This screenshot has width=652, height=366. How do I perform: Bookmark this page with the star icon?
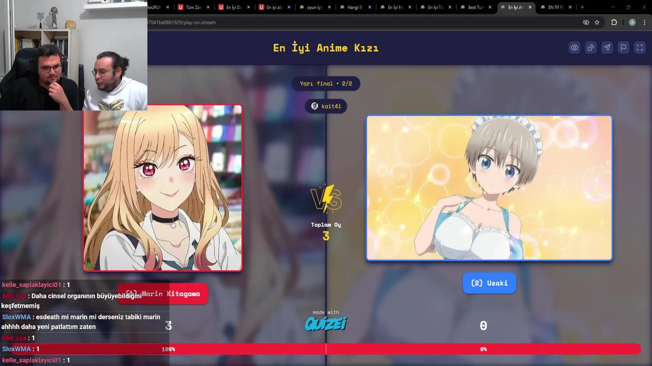(597, 22)
